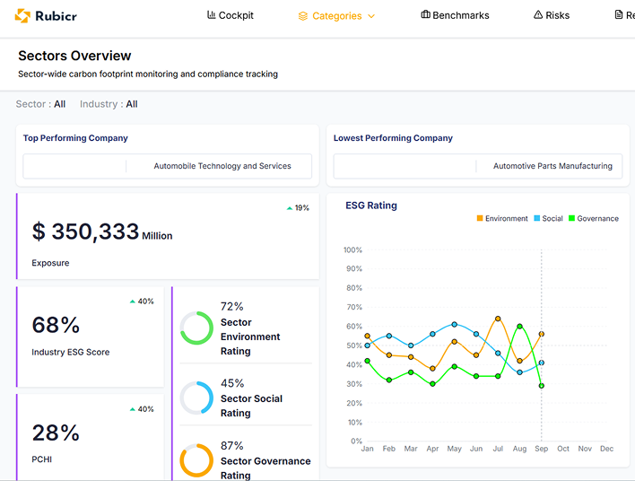Click the Risks warning triangle icon

coord(538,15)
